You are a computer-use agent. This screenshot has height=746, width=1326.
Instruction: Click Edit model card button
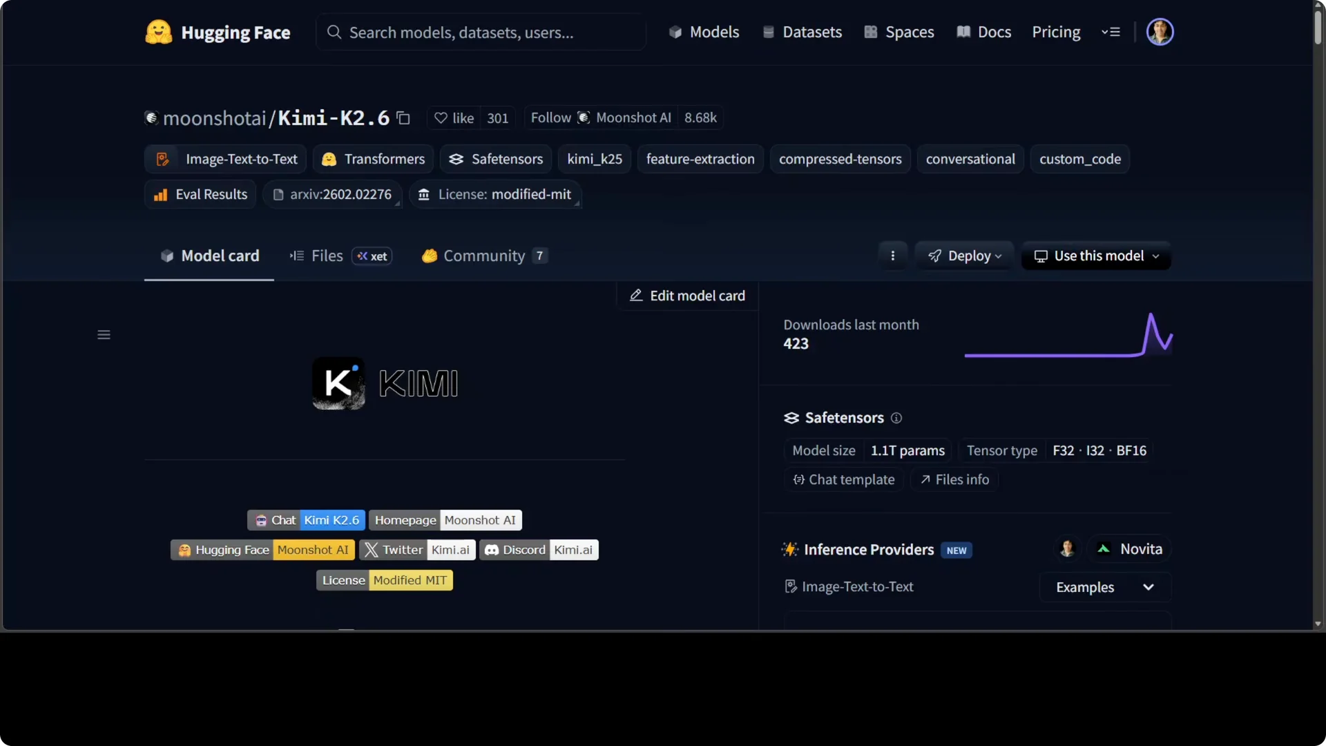point(687,296)
